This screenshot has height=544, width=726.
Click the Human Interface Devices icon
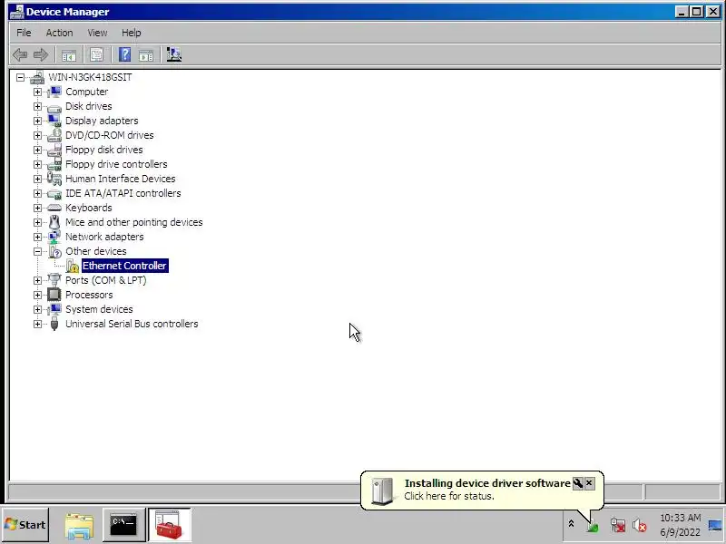coord(54,179)
